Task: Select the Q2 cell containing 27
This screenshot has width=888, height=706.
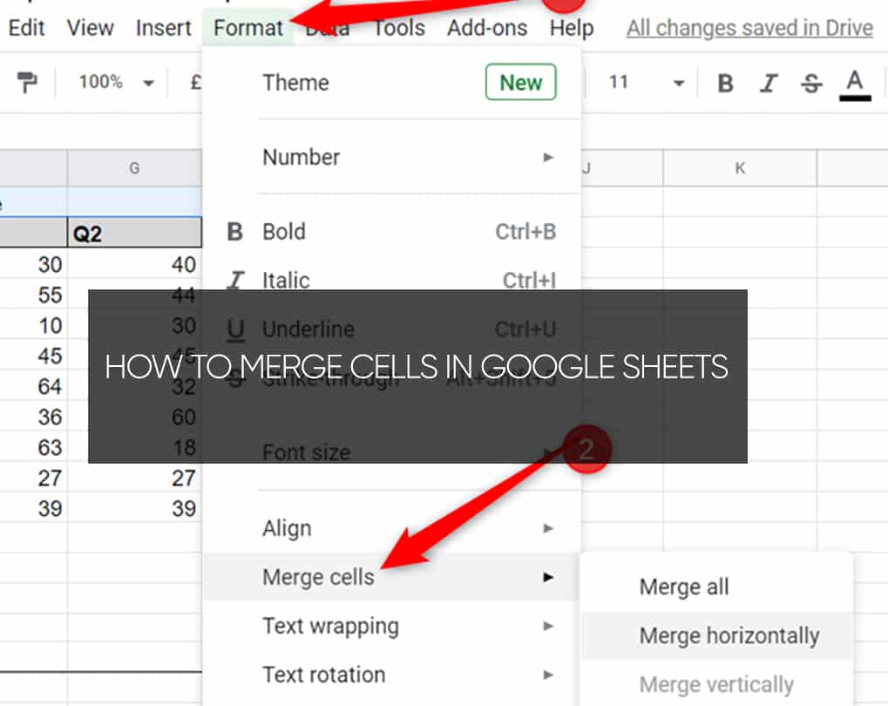Action: pos(134,479)
